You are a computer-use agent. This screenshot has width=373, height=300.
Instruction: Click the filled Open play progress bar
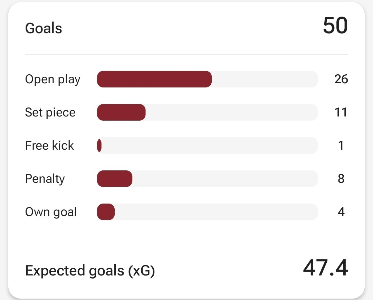(154, 79)
